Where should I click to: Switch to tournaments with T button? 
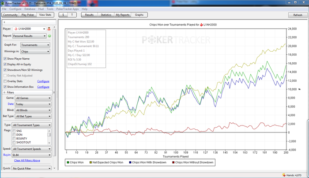[72, 15]
